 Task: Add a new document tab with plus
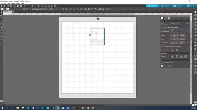tap(13, 12)
